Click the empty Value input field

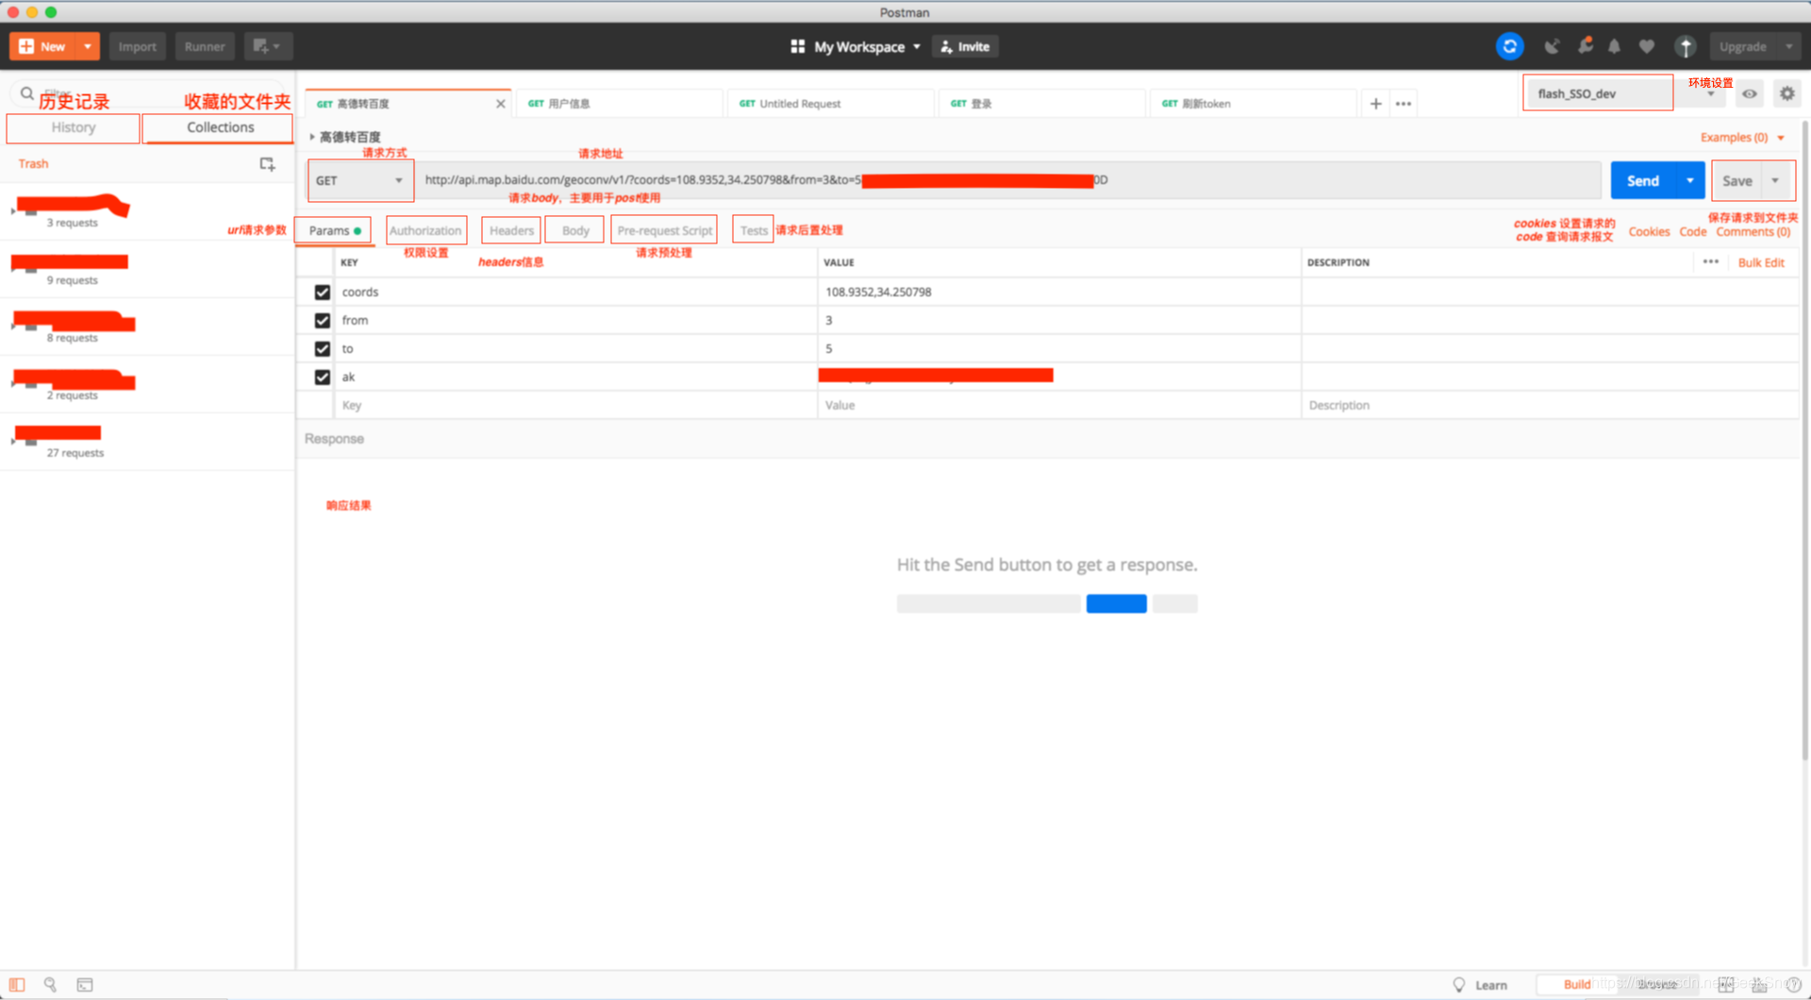(x=1058, y=406)
